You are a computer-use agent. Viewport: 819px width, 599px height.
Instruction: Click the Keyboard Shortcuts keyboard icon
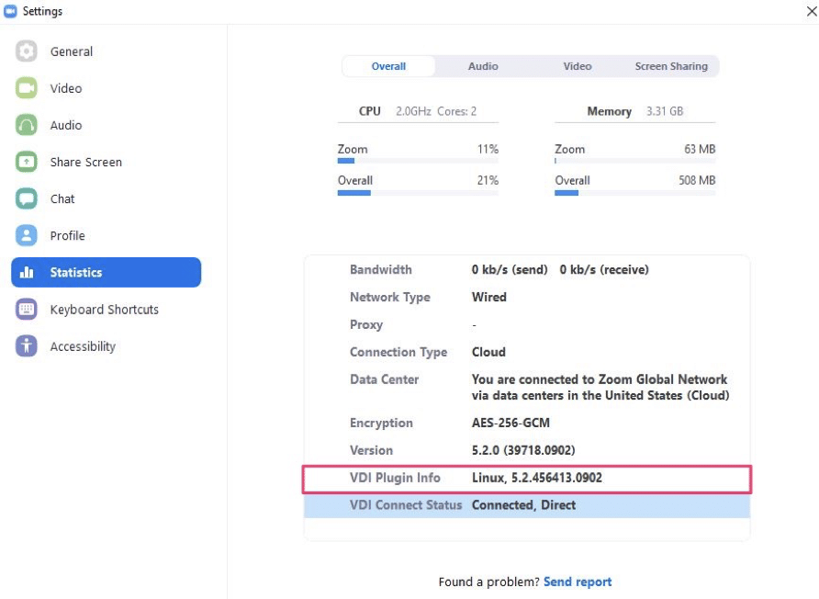(x=26, y=309)
